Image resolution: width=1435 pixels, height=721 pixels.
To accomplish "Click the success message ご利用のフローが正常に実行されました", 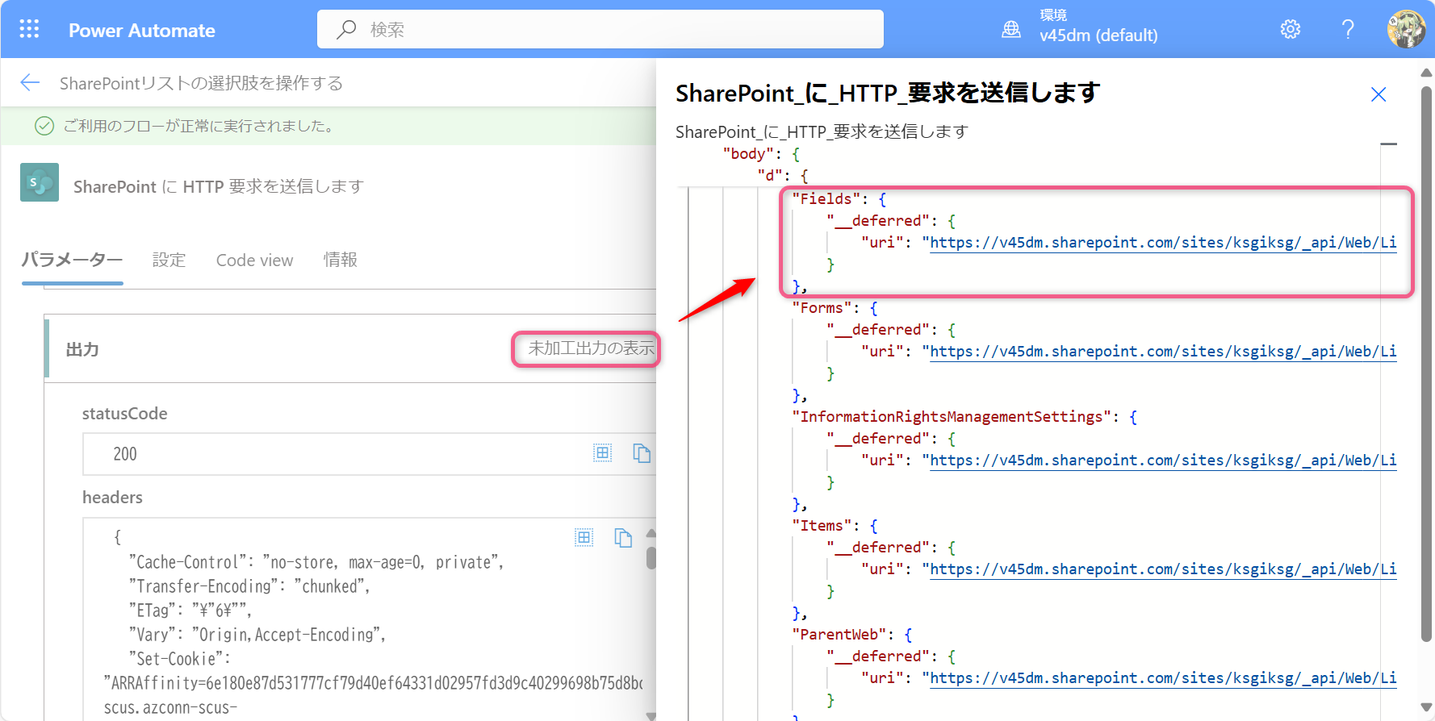I will tap(199, 126).
